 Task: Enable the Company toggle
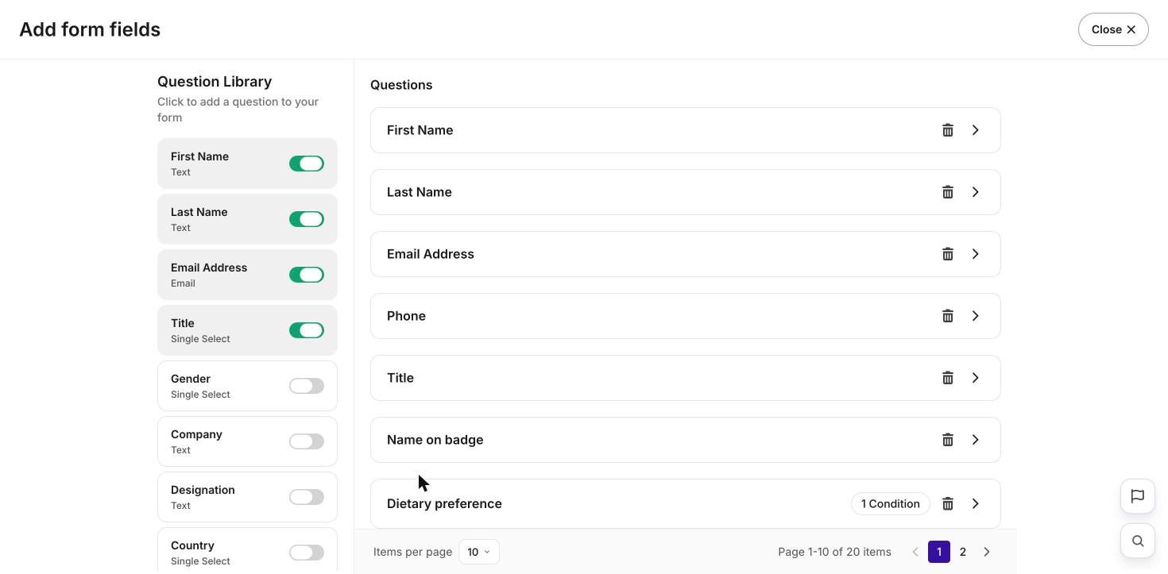307,441
